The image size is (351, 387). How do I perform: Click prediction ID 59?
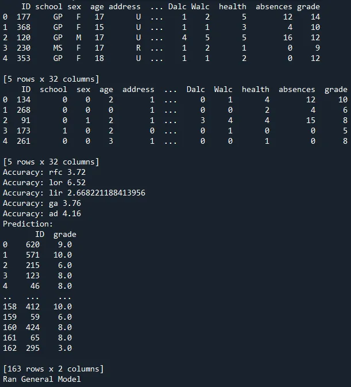[35, 317]
